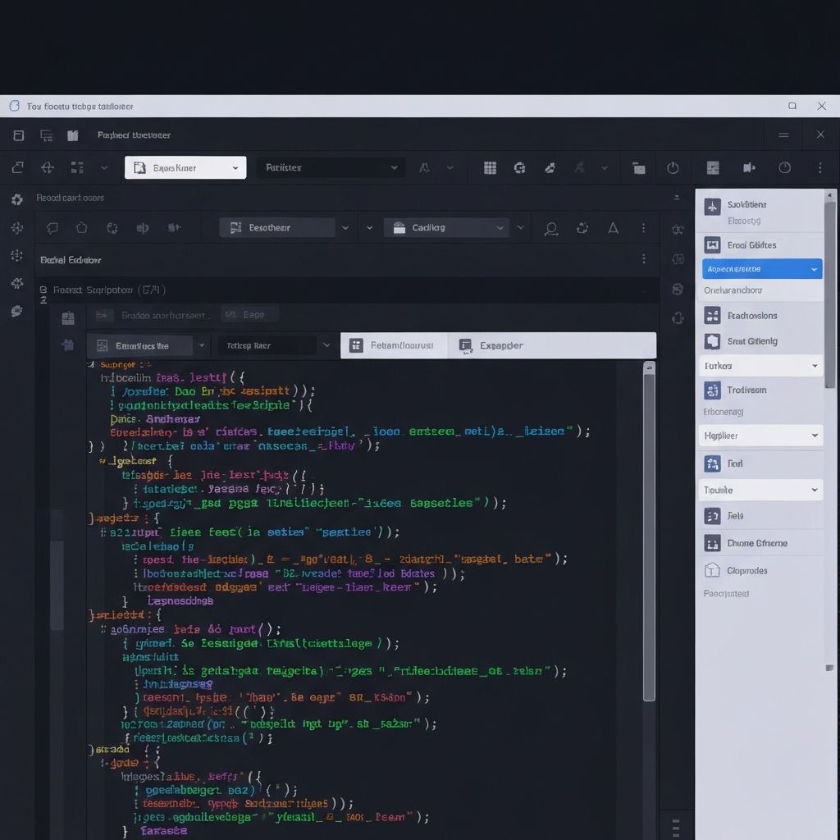Click the crosshair target icon in the top toolbar
Screen dimensions: 840x840
48,168
